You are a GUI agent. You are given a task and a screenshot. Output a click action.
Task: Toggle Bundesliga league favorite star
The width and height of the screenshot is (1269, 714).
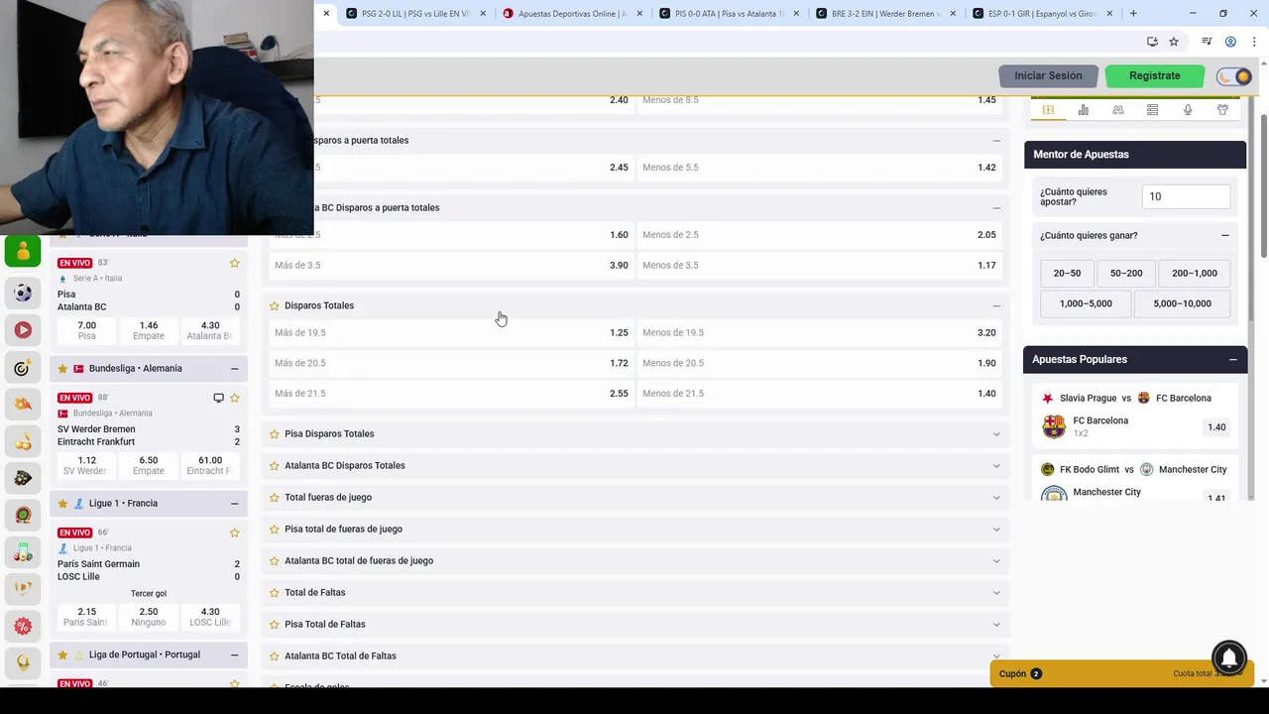62,369
